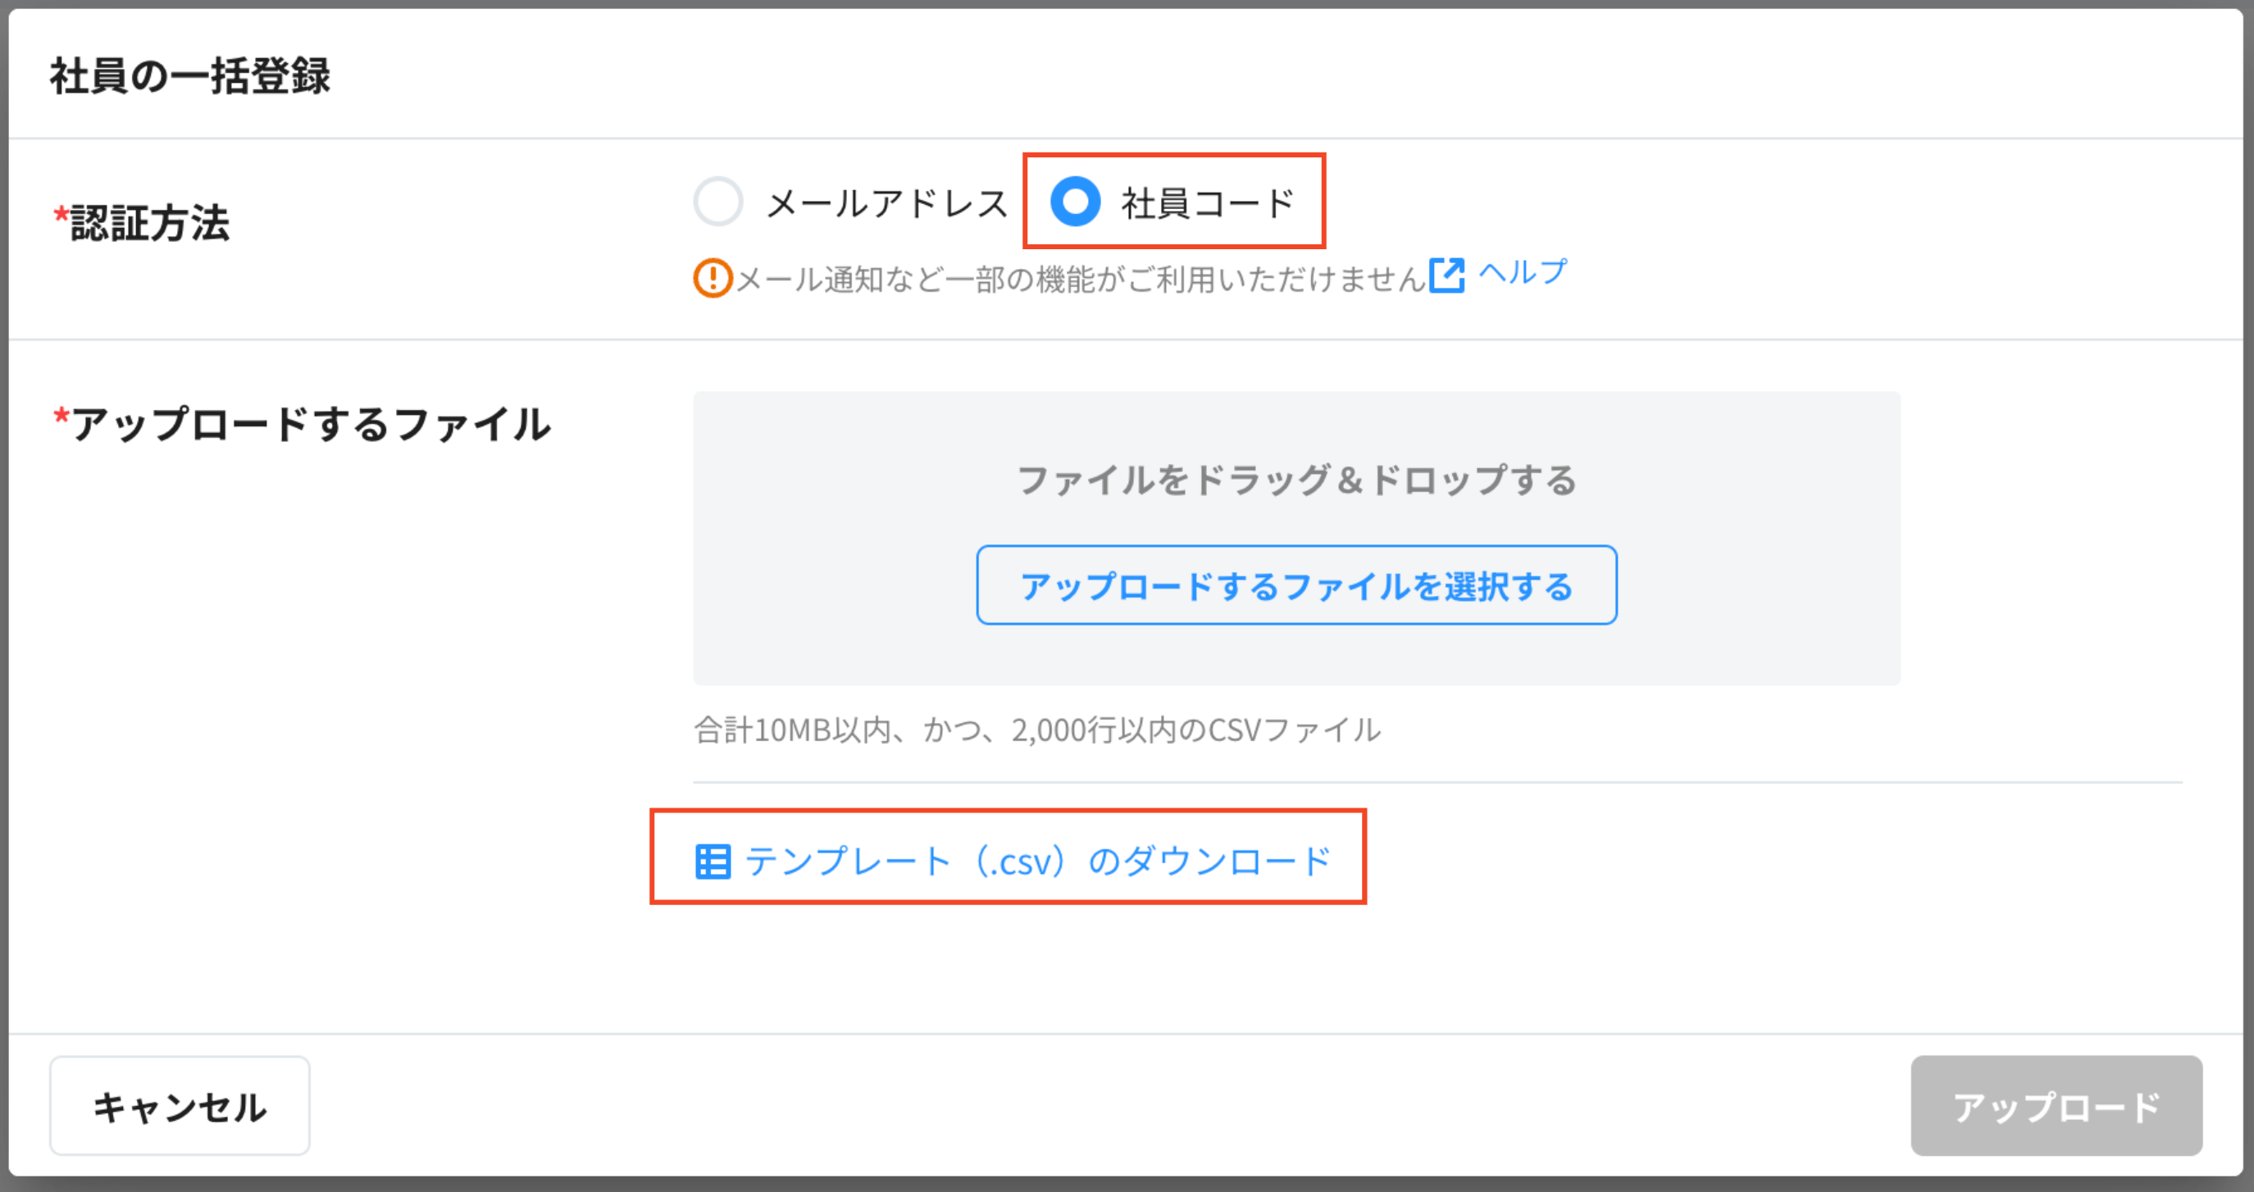Screen dimensions: 2254x1192
Task: Click the 社員の一括登録 dialog title
Action: [190, 76]
